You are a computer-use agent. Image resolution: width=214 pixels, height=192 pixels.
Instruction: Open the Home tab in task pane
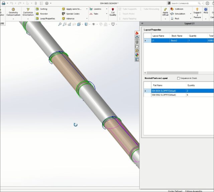pos(137,37)
